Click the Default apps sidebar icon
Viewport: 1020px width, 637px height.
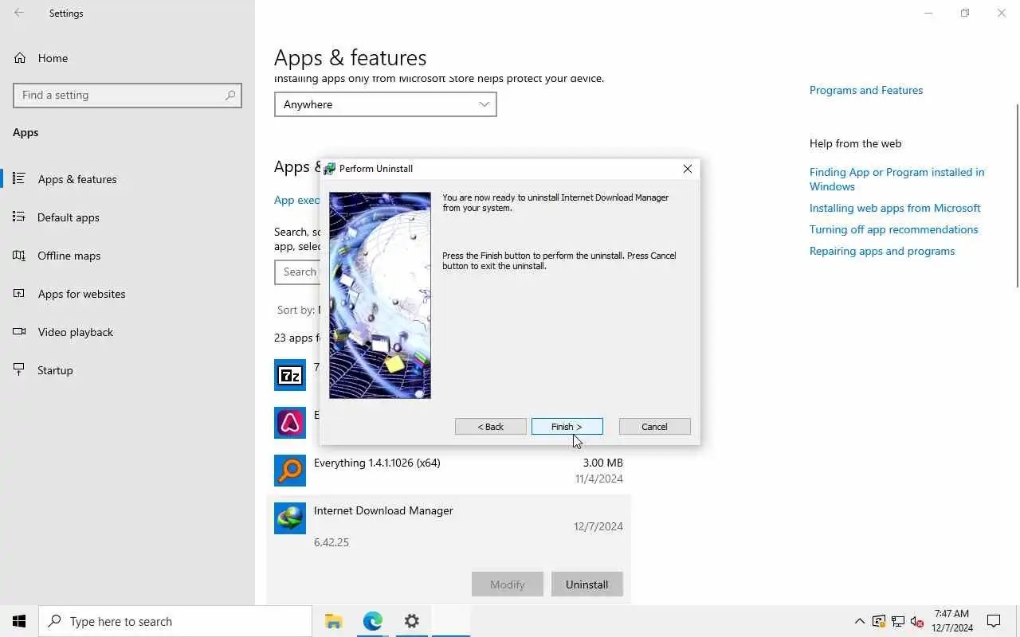coord(19,217)
